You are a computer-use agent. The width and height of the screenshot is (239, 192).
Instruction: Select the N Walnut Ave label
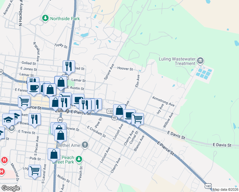36,52
